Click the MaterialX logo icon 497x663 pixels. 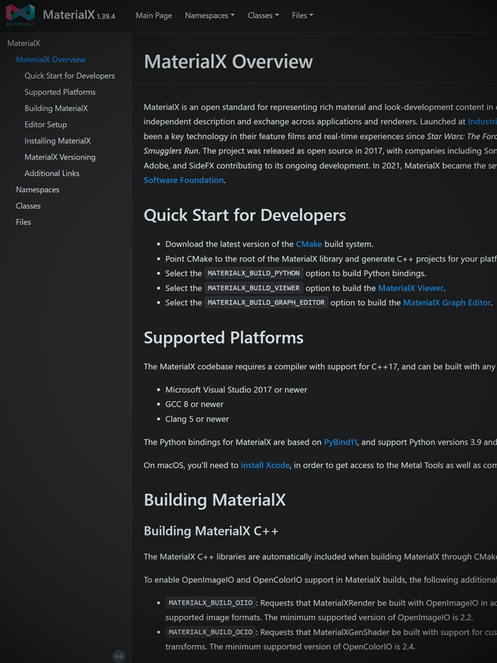[20, 15]
